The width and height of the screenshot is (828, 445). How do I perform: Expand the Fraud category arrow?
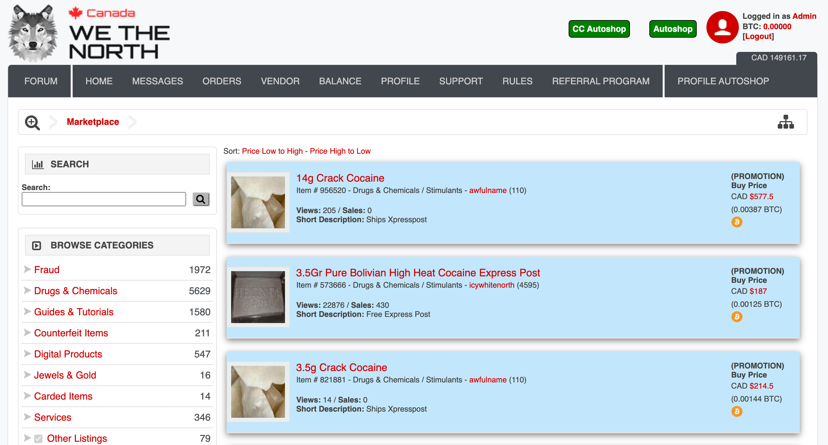(27, 270)
